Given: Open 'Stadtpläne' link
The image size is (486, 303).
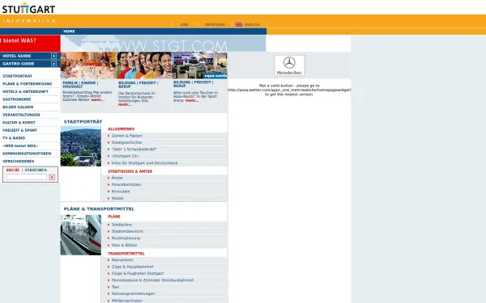Looking at the screenshot, I should tap(122, 225).
